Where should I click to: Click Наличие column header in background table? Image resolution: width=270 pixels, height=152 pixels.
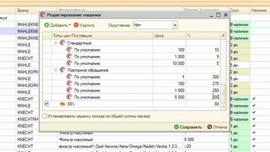click(x=260, y=10)
